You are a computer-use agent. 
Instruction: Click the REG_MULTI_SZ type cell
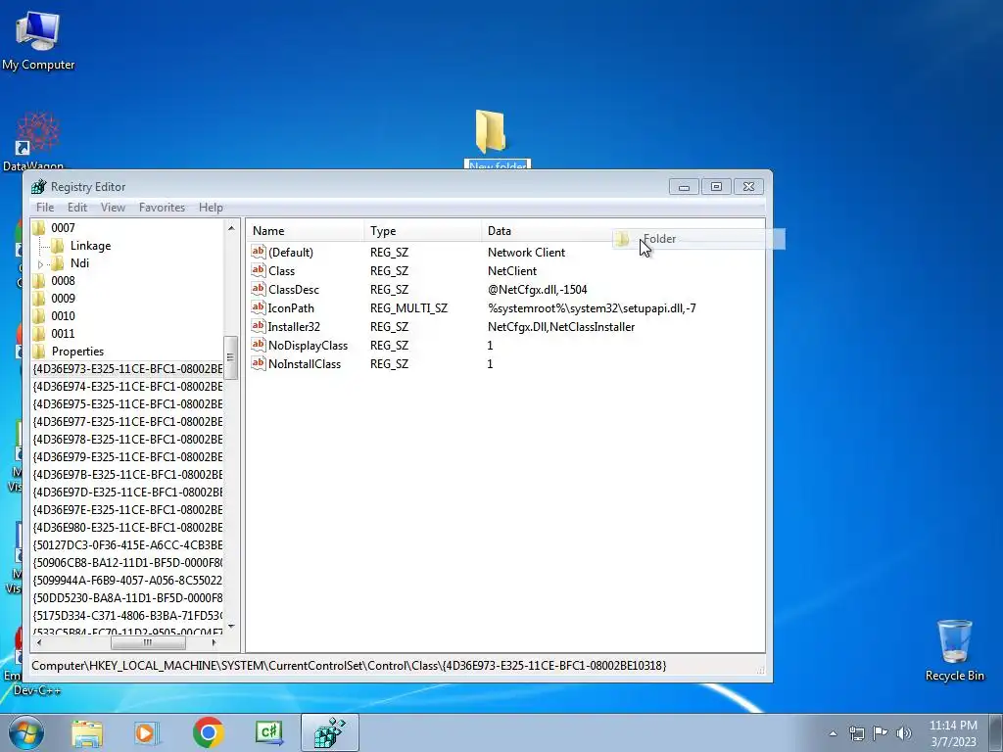pos(408,308)
